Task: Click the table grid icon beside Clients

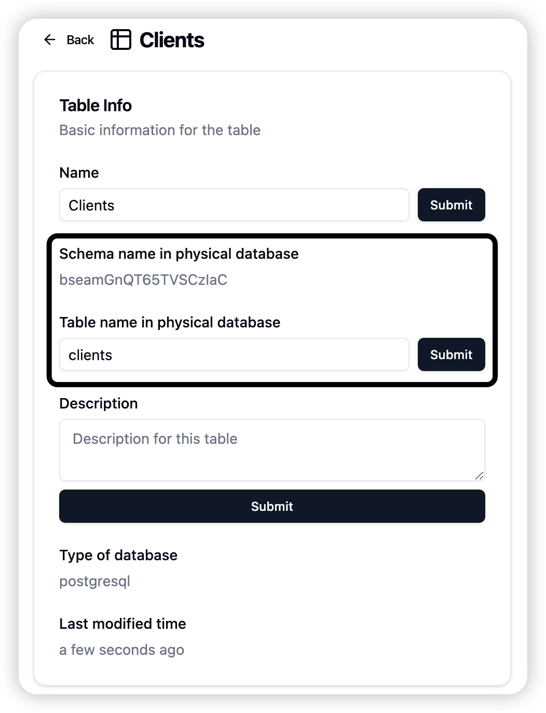Action: [121, 39]
